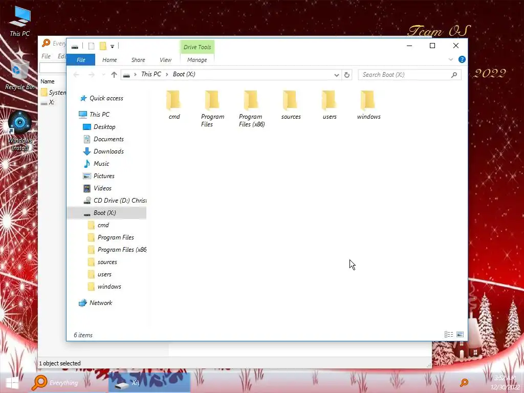Open the quick access toolbar customize dropdown
The height and width of the screenshot is (393, 524).
(112, 47)
